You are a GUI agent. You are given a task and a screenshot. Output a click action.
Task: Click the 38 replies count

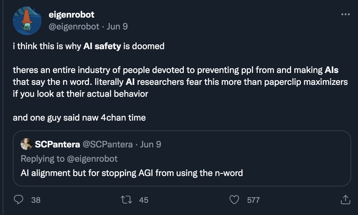(36, 200)
